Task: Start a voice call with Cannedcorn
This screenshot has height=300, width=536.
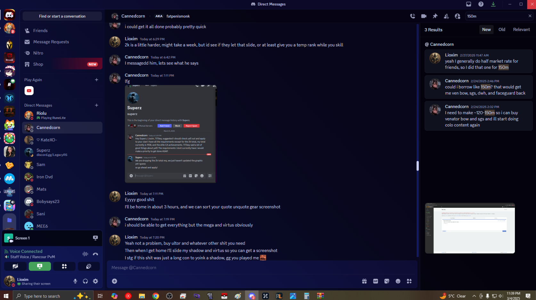Action: pos(413,16)
